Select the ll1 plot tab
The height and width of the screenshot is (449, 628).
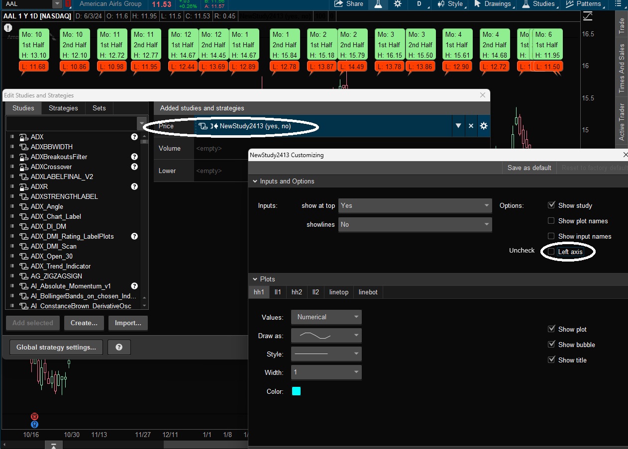[x=278, y=292]
